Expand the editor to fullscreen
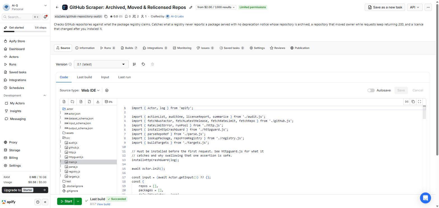 point(419,102)
